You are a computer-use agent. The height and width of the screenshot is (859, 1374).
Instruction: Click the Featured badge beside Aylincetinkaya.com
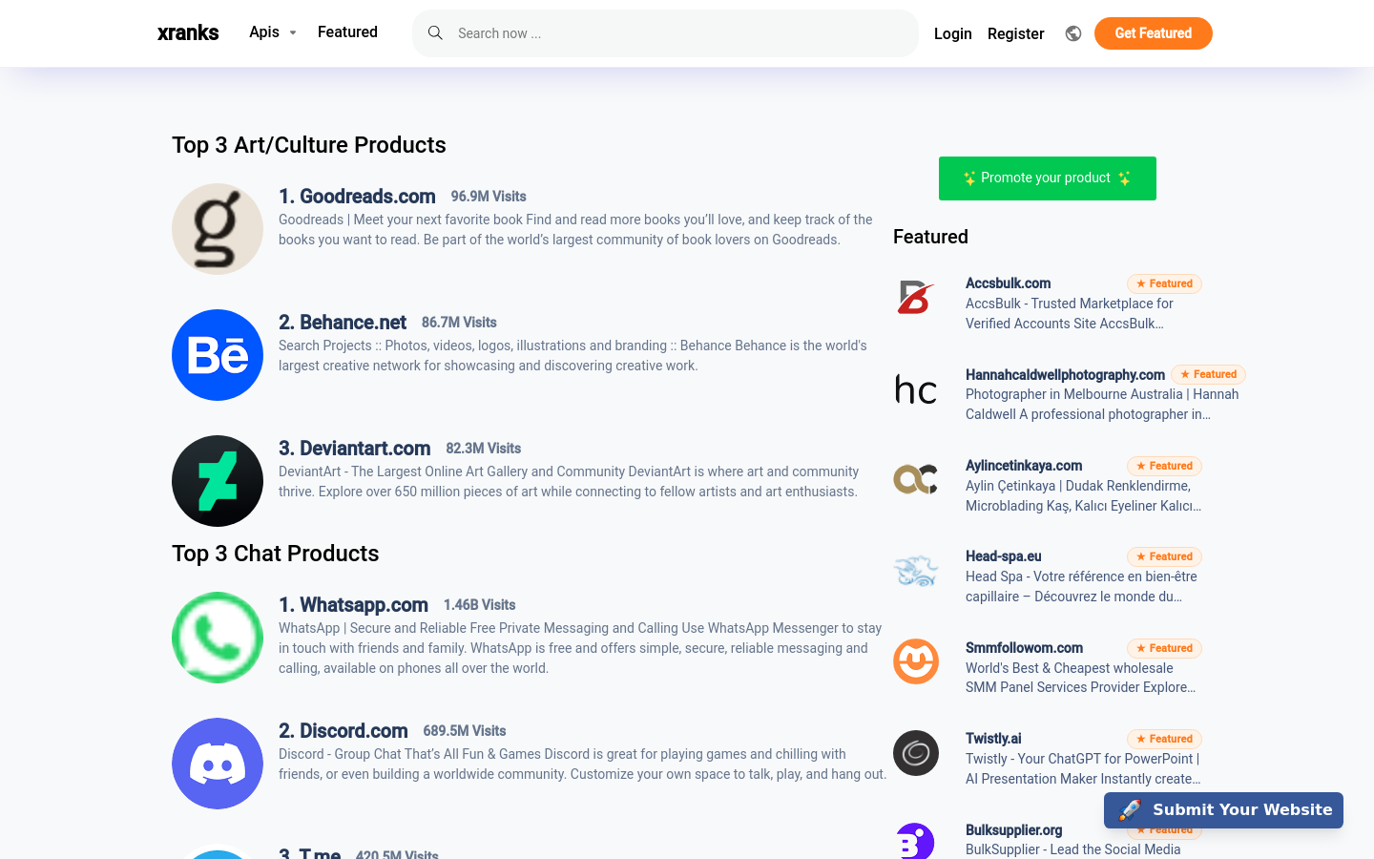coord(1164,466)
